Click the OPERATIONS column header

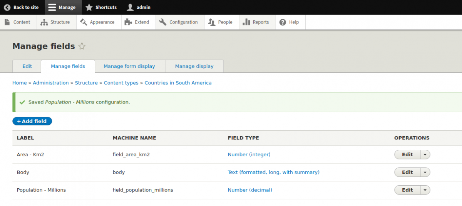[412, 138]
